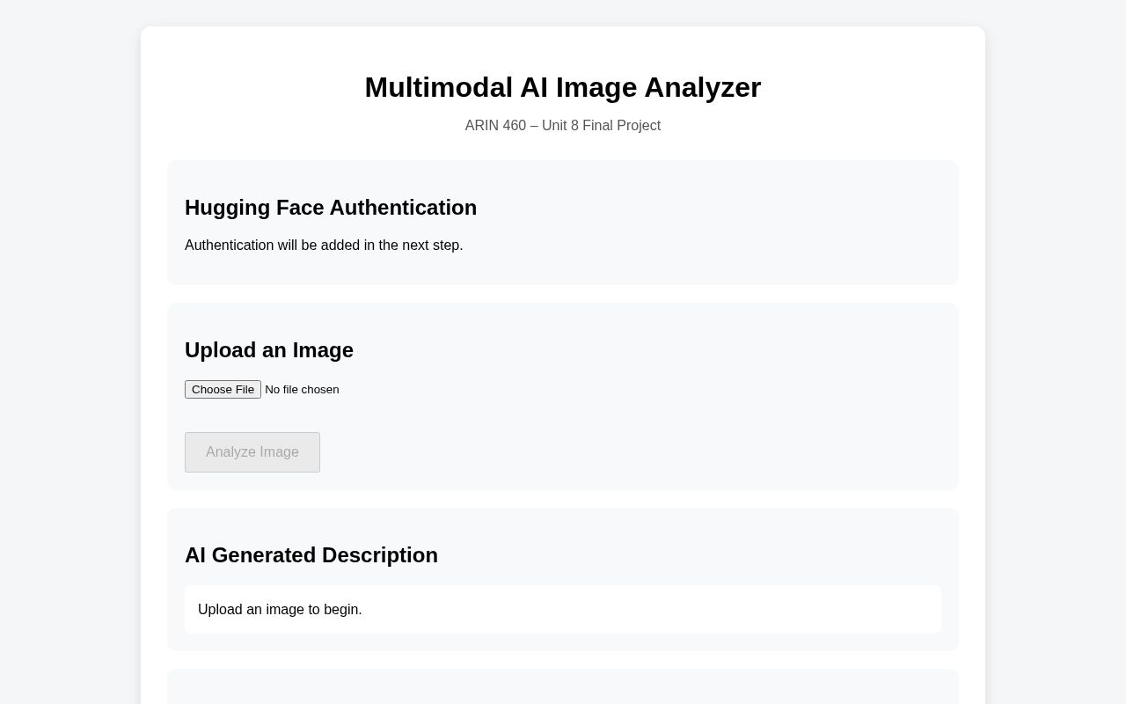The image size is (1126, 704).
Task: Click the 'AI Generated Description' heading
Action: pos(311,555)
